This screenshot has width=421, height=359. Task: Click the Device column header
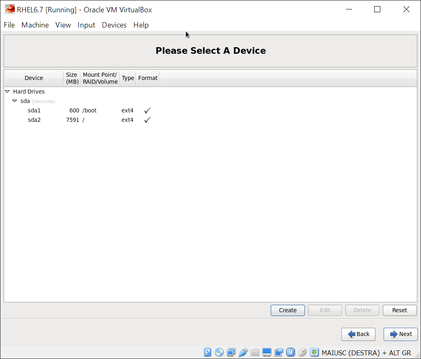coord(34,78)
